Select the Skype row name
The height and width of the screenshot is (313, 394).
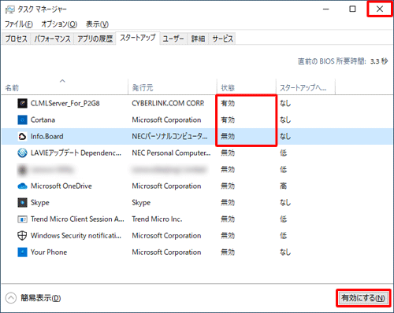tap(40, 203)
